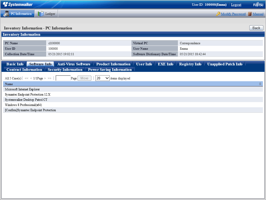Switch to the Basic Info tab

pyautogui.click(x=15, y=64)
